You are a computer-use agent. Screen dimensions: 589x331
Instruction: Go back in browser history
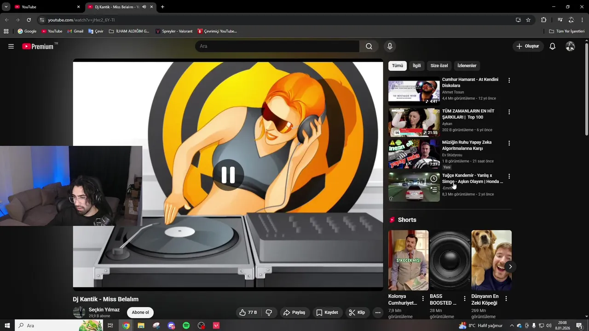pos(6,20)
